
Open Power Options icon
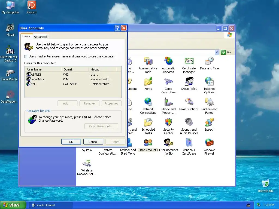click(x=189, y=104)
